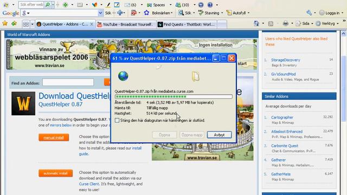The height and width of the screenshot is (195, 347).
Task: Click the blue Bokmärken star icon
Action: point(146,13)
